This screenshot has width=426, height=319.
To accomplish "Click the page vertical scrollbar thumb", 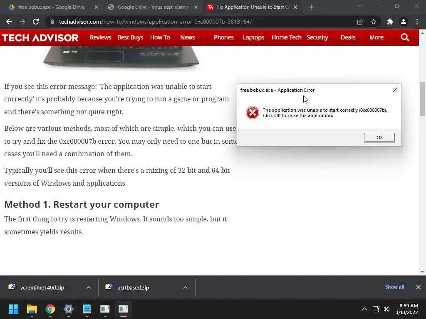I will (423, 99).
